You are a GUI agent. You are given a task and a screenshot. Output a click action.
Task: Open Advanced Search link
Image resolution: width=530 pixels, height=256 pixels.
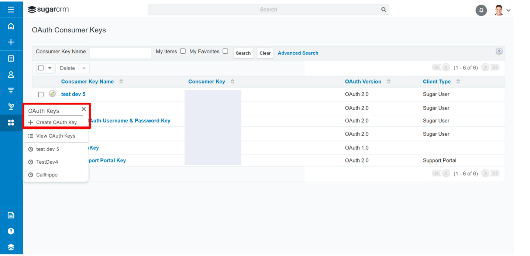(x=298, y=53)
